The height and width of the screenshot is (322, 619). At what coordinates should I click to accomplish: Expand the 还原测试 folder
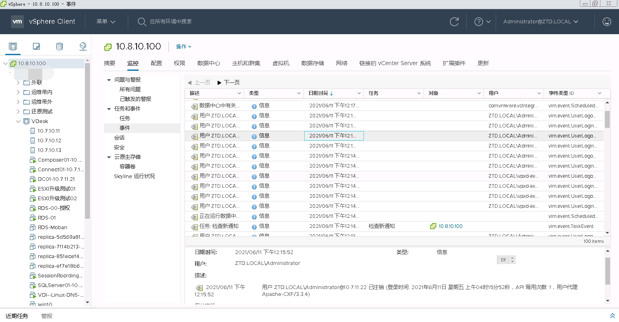(18, 112)
